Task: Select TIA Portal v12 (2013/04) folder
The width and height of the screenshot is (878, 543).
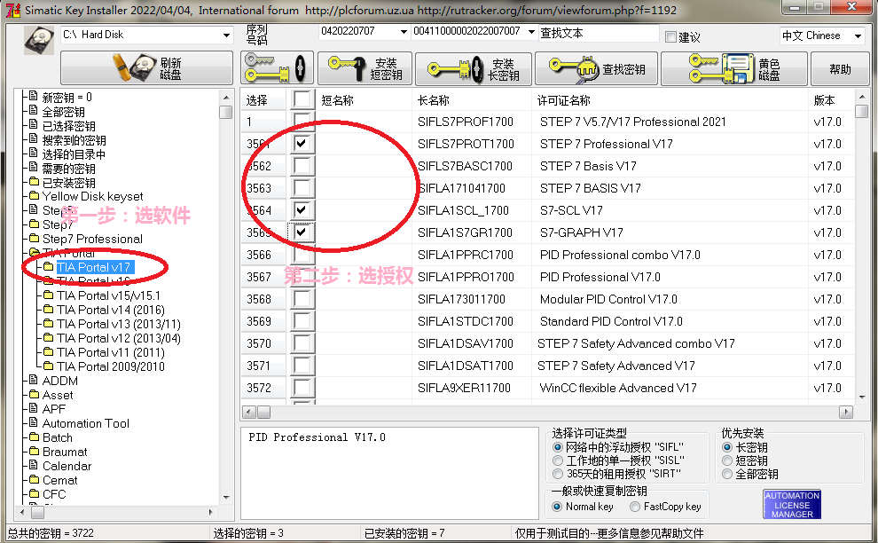Action: coord(119,338)
